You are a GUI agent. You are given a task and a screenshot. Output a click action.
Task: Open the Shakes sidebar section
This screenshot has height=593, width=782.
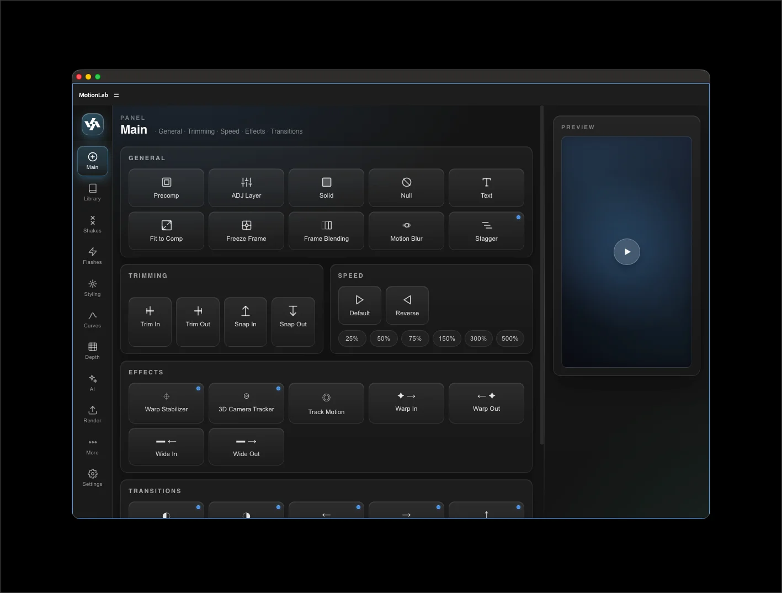[x=92, y=224]
